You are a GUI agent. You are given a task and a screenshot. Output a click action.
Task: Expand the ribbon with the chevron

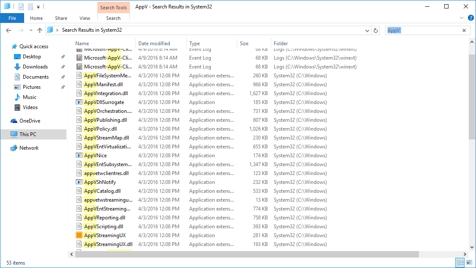tap(462, 18)
